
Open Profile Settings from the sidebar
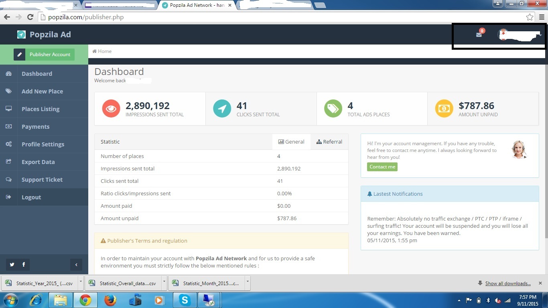click(x=44, y=144)
